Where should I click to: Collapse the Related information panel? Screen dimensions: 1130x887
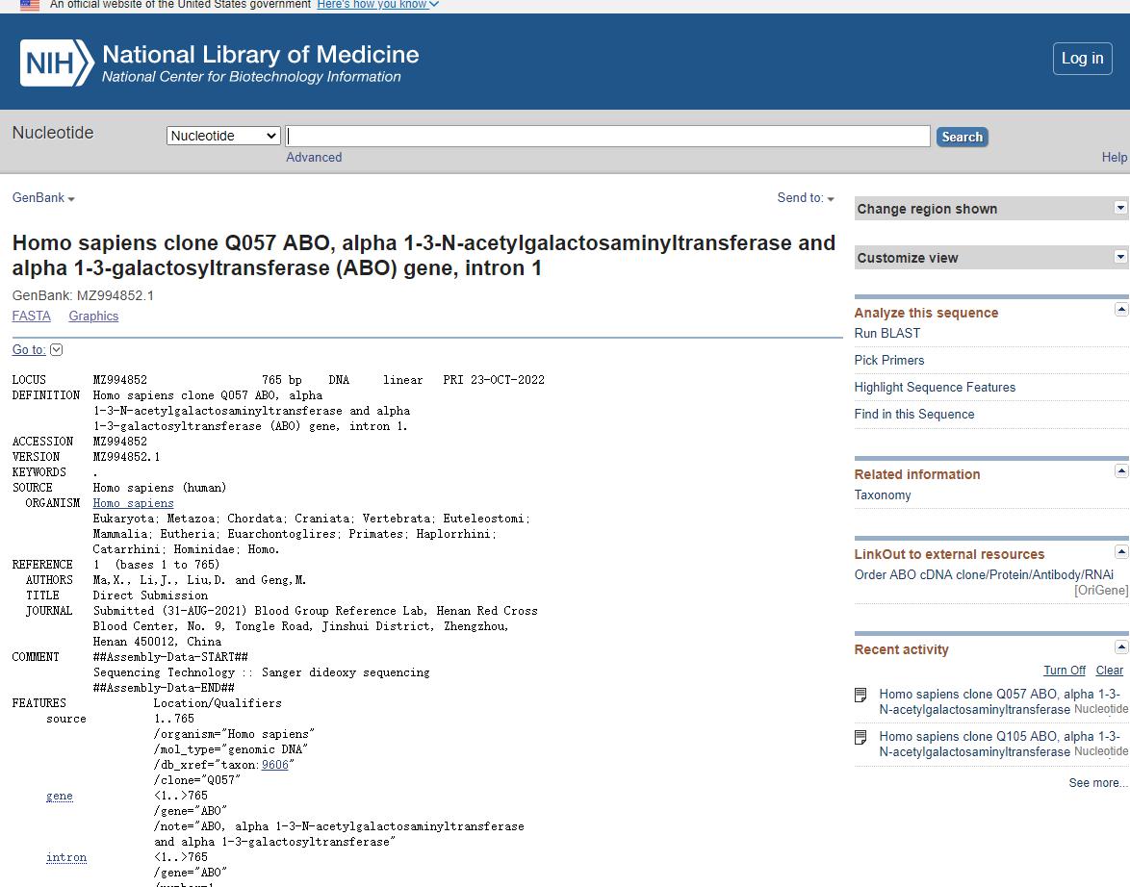(x=1120, y=470)
